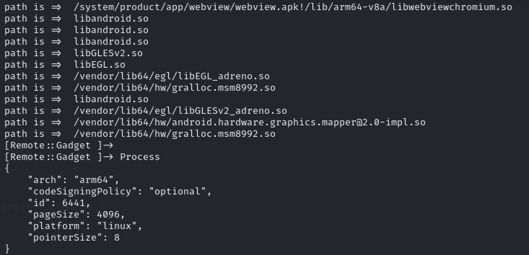Click the android.hardware.graphics.mapper@2.0-impl.so path
529x255 pixels.
250,122
